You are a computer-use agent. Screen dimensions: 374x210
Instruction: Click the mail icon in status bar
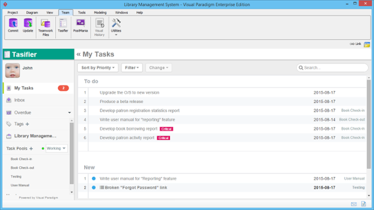(354, 204)
